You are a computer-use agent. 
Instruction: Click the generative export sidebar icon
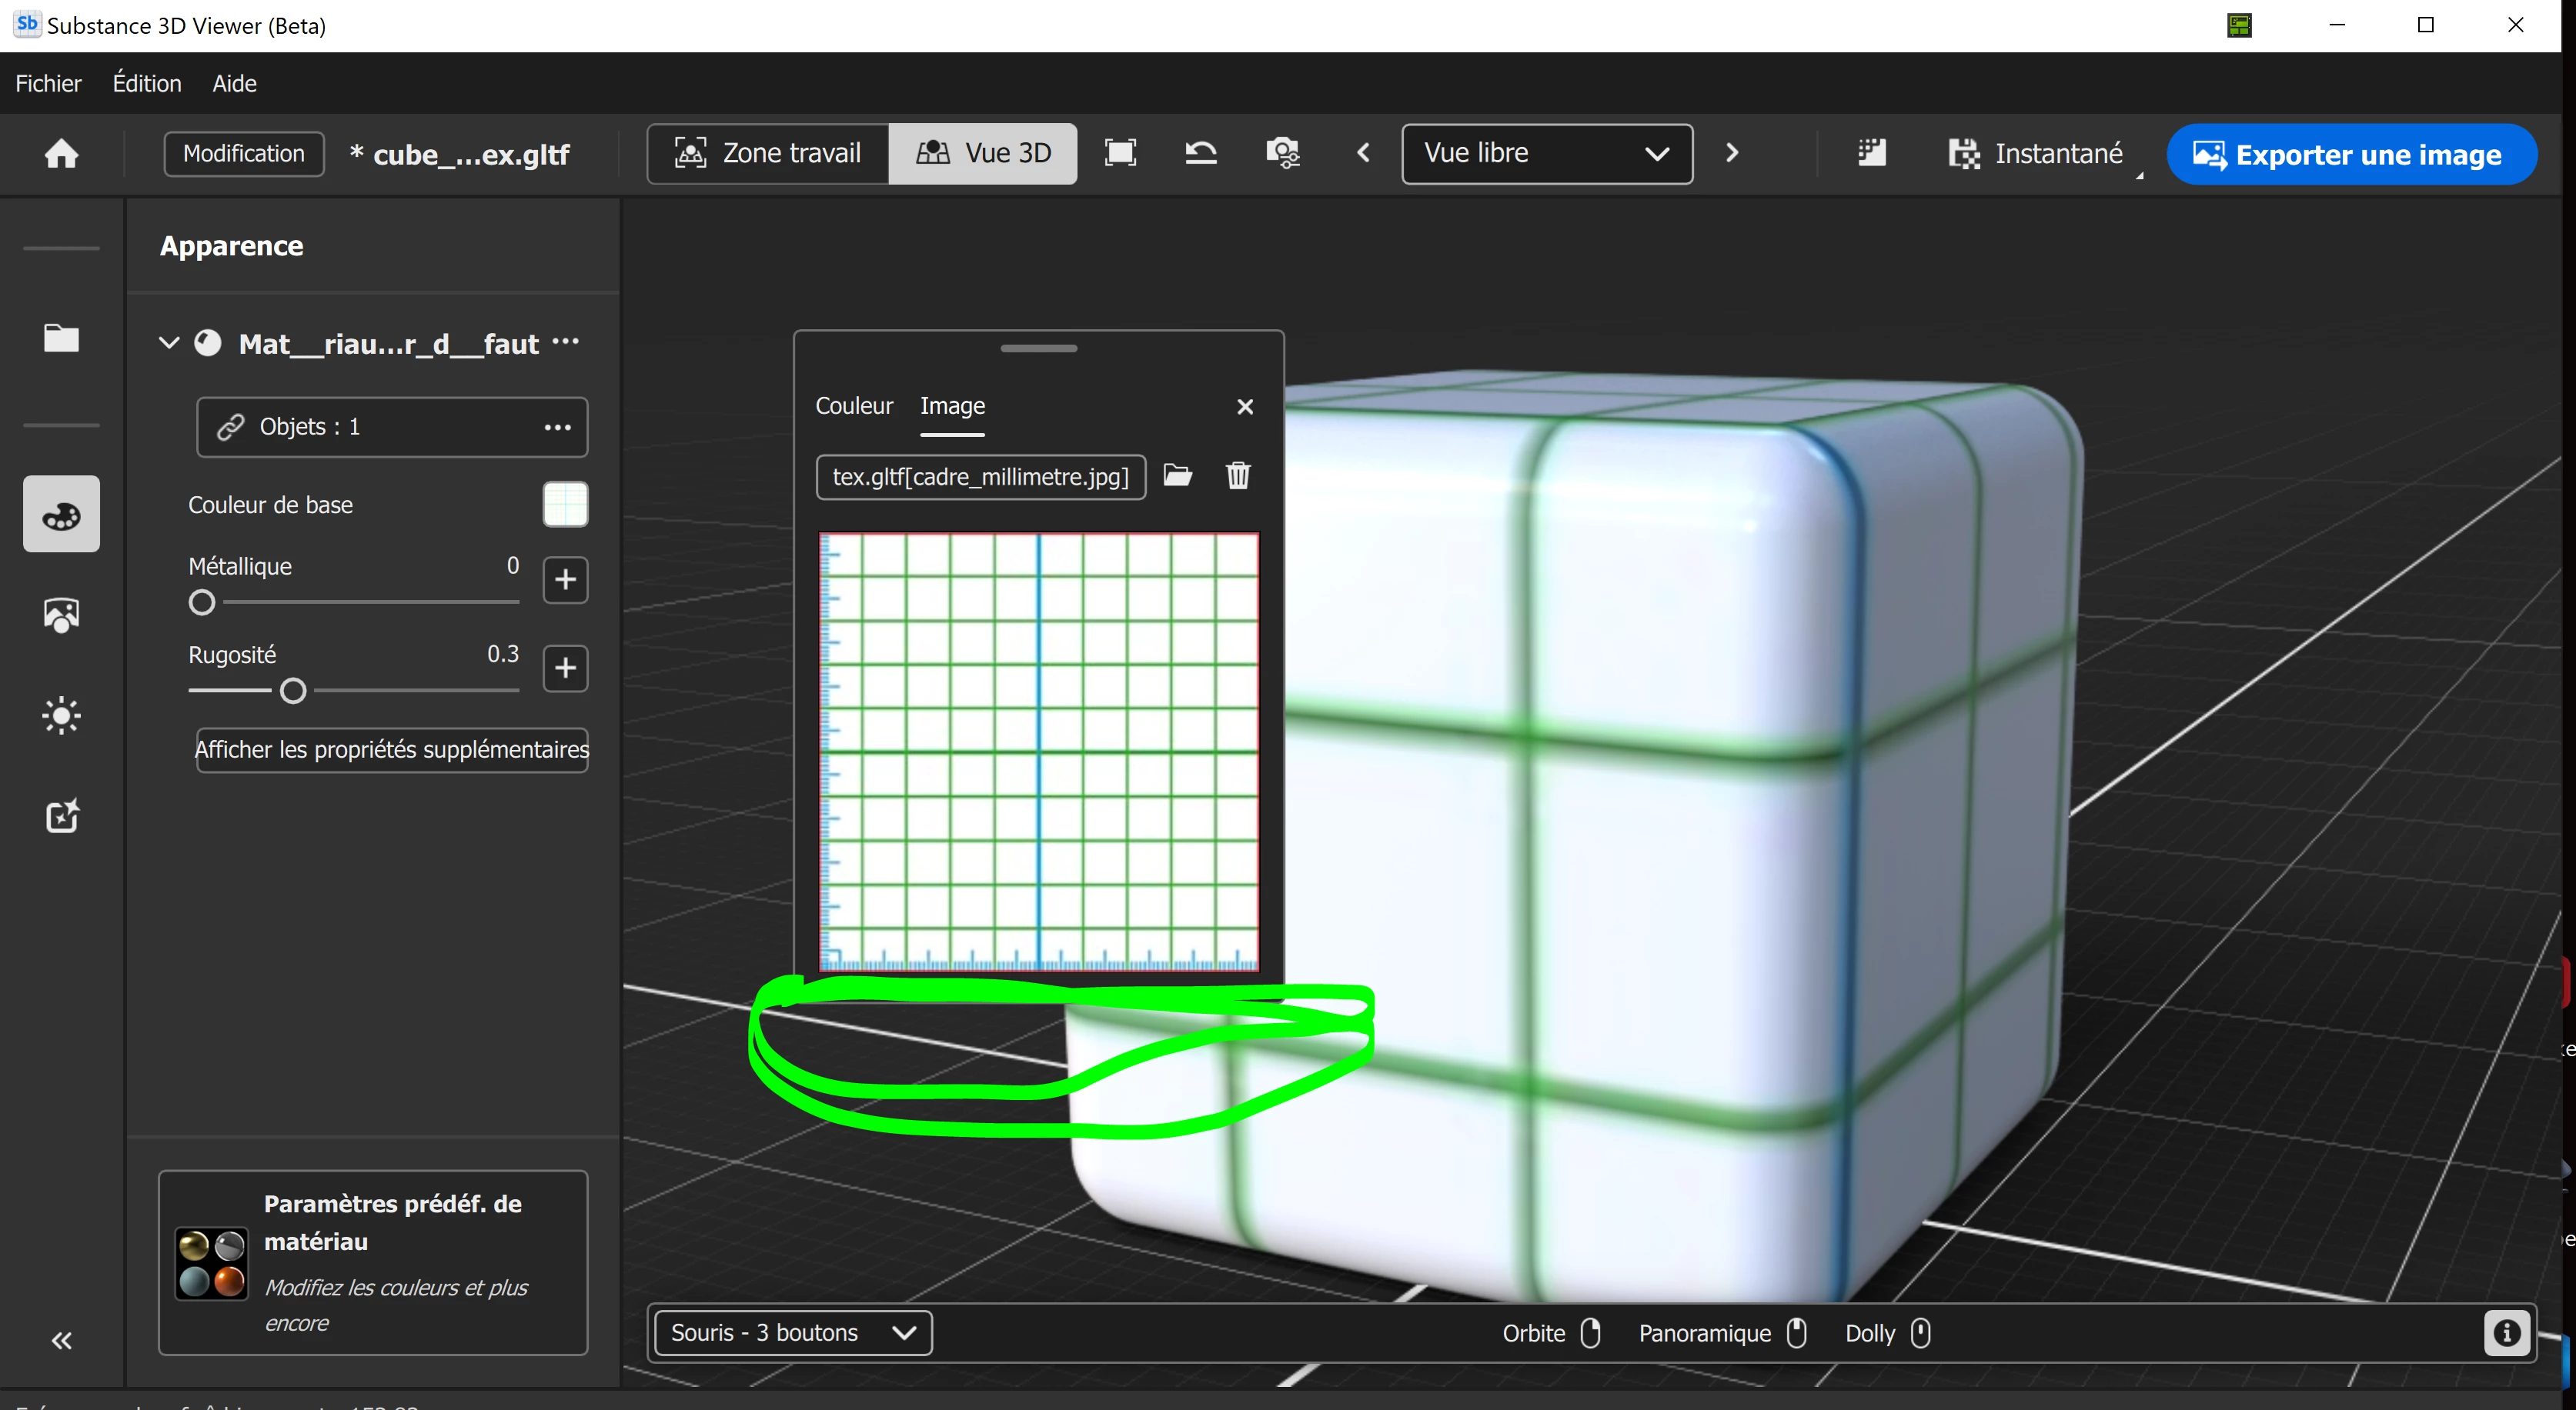click(x=61, y=816)
